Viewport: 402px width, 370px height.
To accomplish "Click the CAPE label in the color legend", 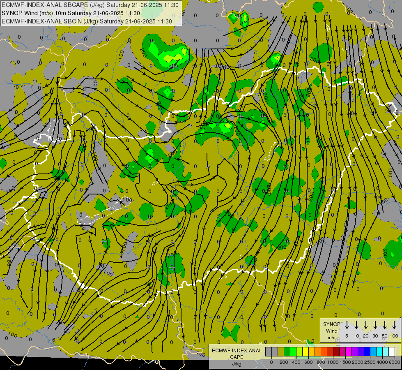I will [237, 357].
